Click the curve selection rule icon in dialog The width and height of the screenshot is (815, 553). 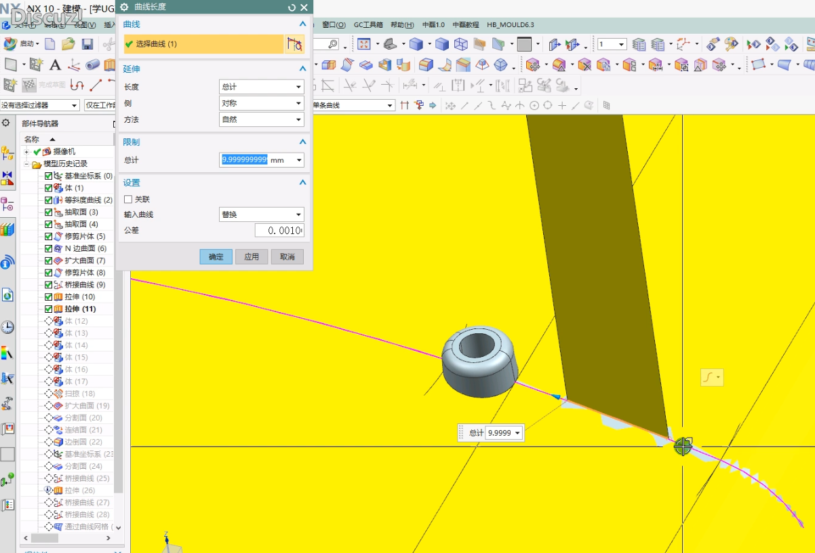[294, 44]
